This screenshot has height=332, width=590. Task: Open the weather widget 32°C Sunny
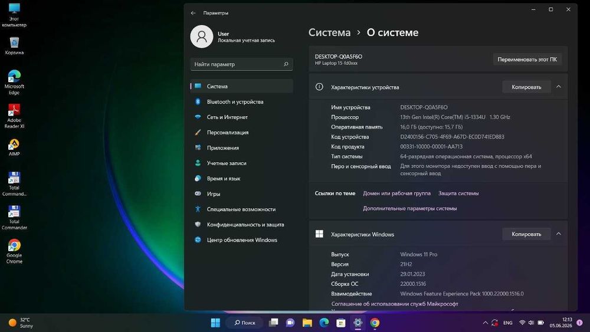21,323
